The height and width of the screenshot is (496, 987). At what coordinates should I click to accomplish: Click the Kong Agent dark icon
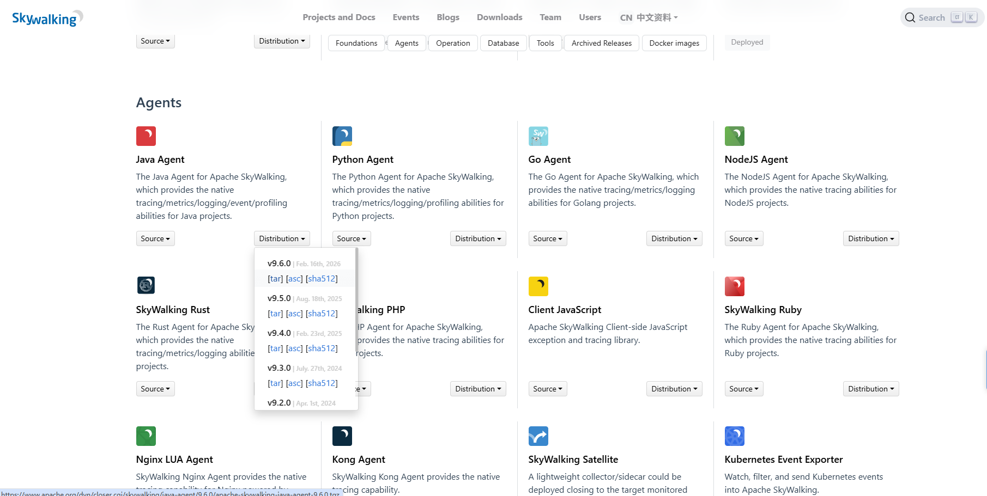pyautogui.click(x=342, y=436)
